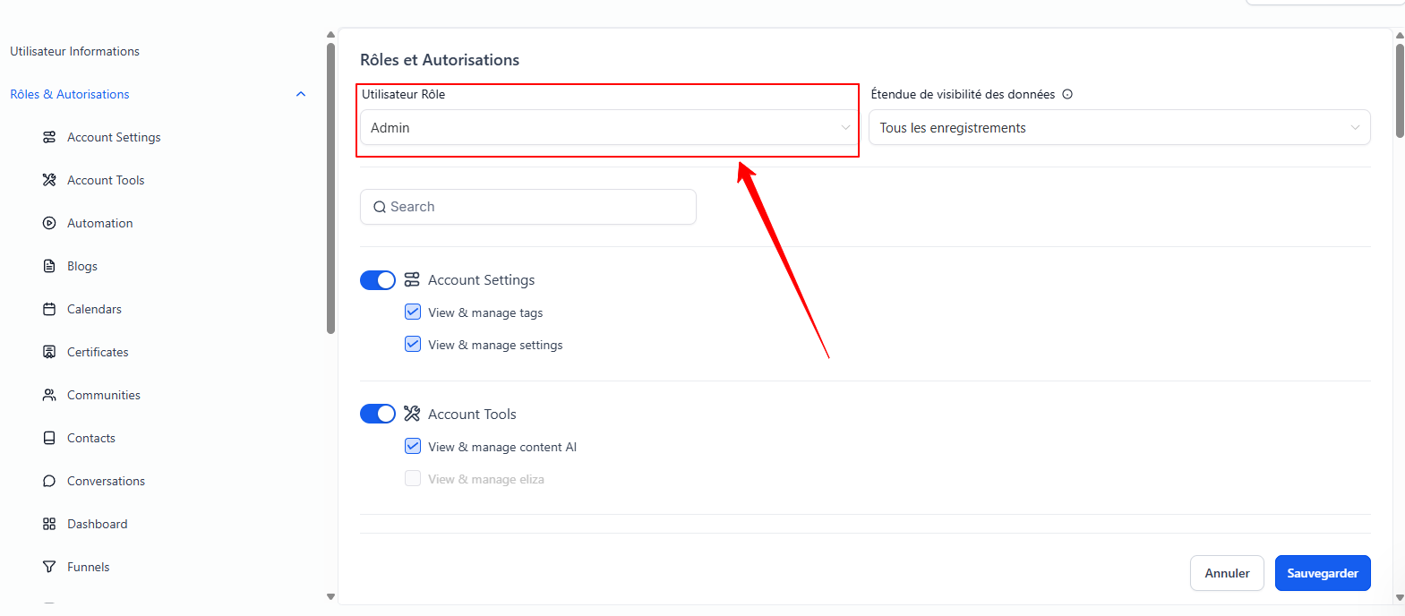Toggle off the Account Settings permission switch
This screenshot has height=616, width=1405.
pos(378,280)
